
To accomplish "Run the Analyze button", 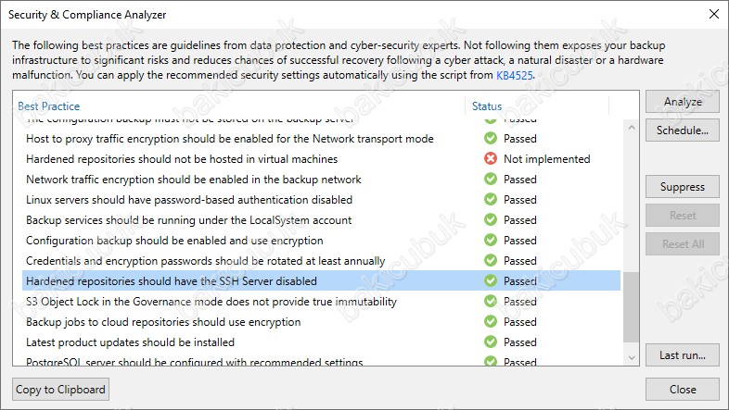I will coord(682,102).
